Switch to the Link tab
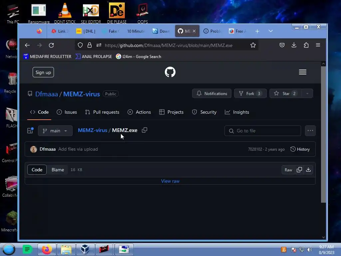The height and width of the screenshot is (256, 341). 60,31
